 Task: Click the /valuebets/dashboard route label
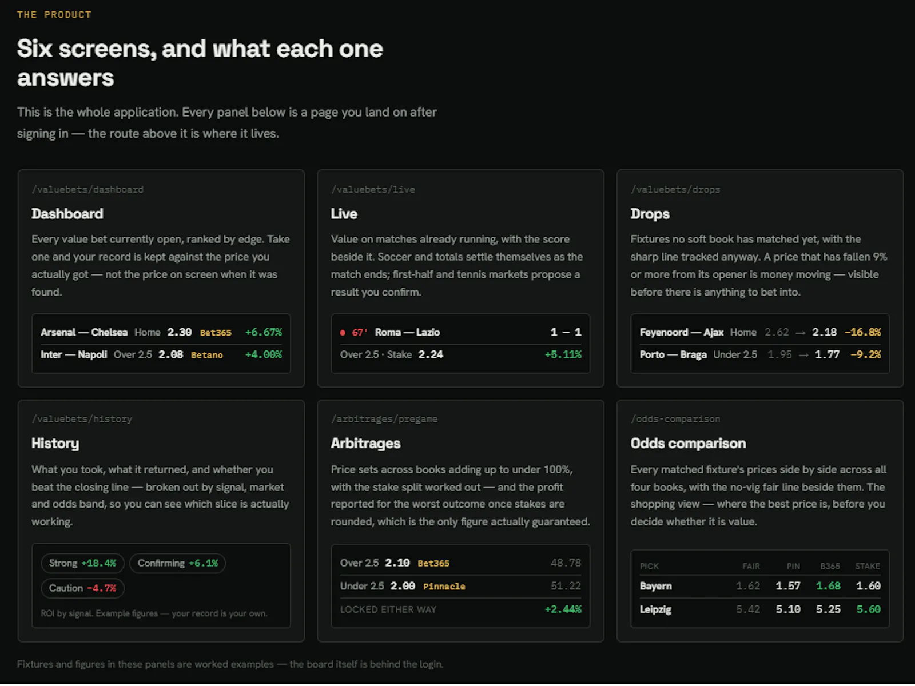pyautogui.click(x=87, y=189)
